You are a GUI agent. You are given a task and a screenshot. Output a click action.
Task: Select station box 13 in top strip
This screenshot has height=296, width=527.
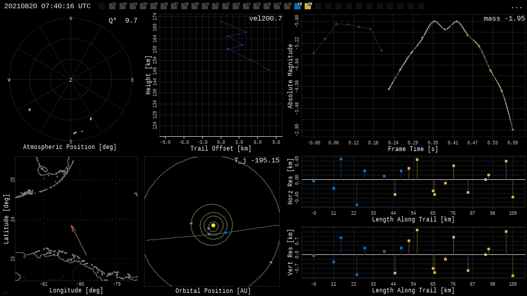[x=236, y=6]
